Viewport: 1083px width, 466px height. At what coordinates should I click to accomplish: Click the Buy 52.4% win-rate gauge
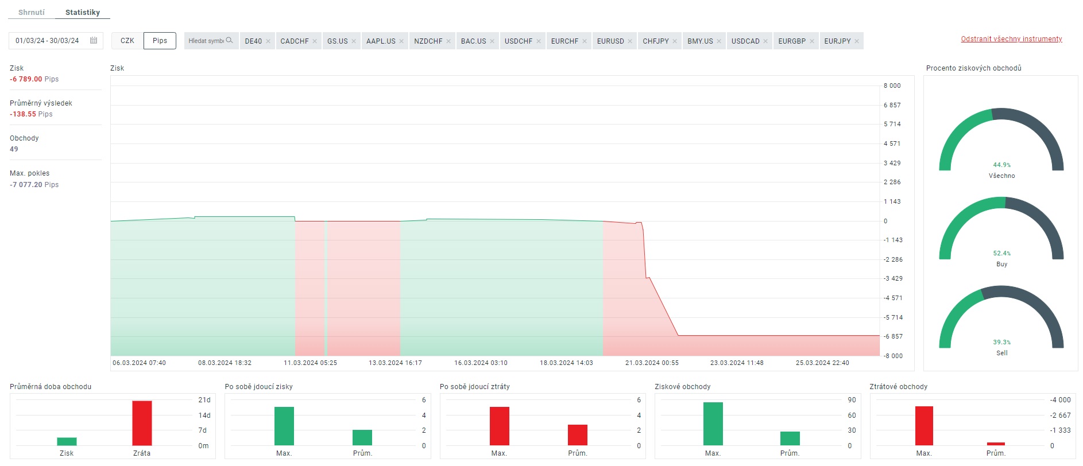[1001, 230]
